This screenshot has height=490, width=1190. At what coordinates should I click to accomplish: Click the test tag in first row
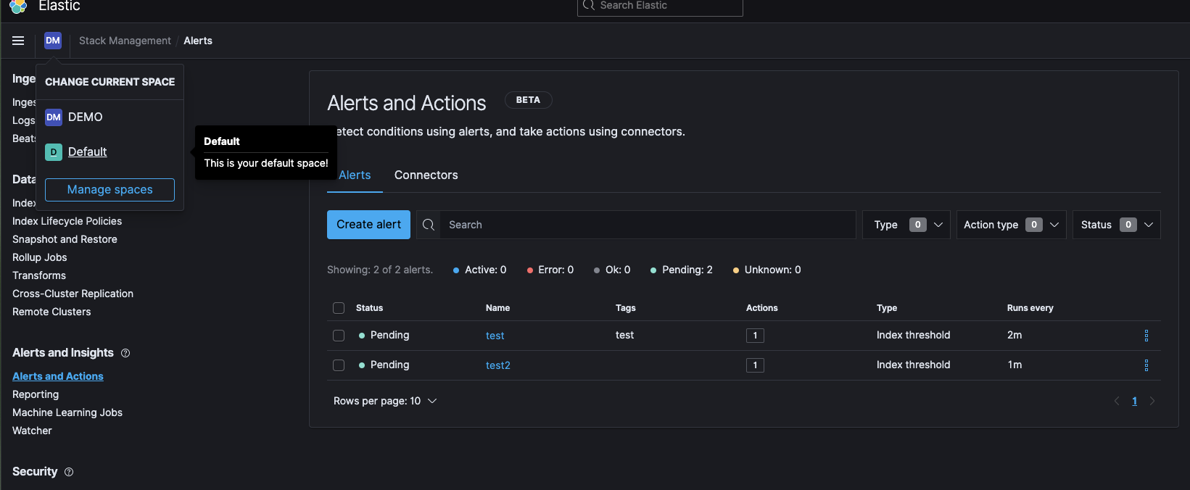point(624,335)
